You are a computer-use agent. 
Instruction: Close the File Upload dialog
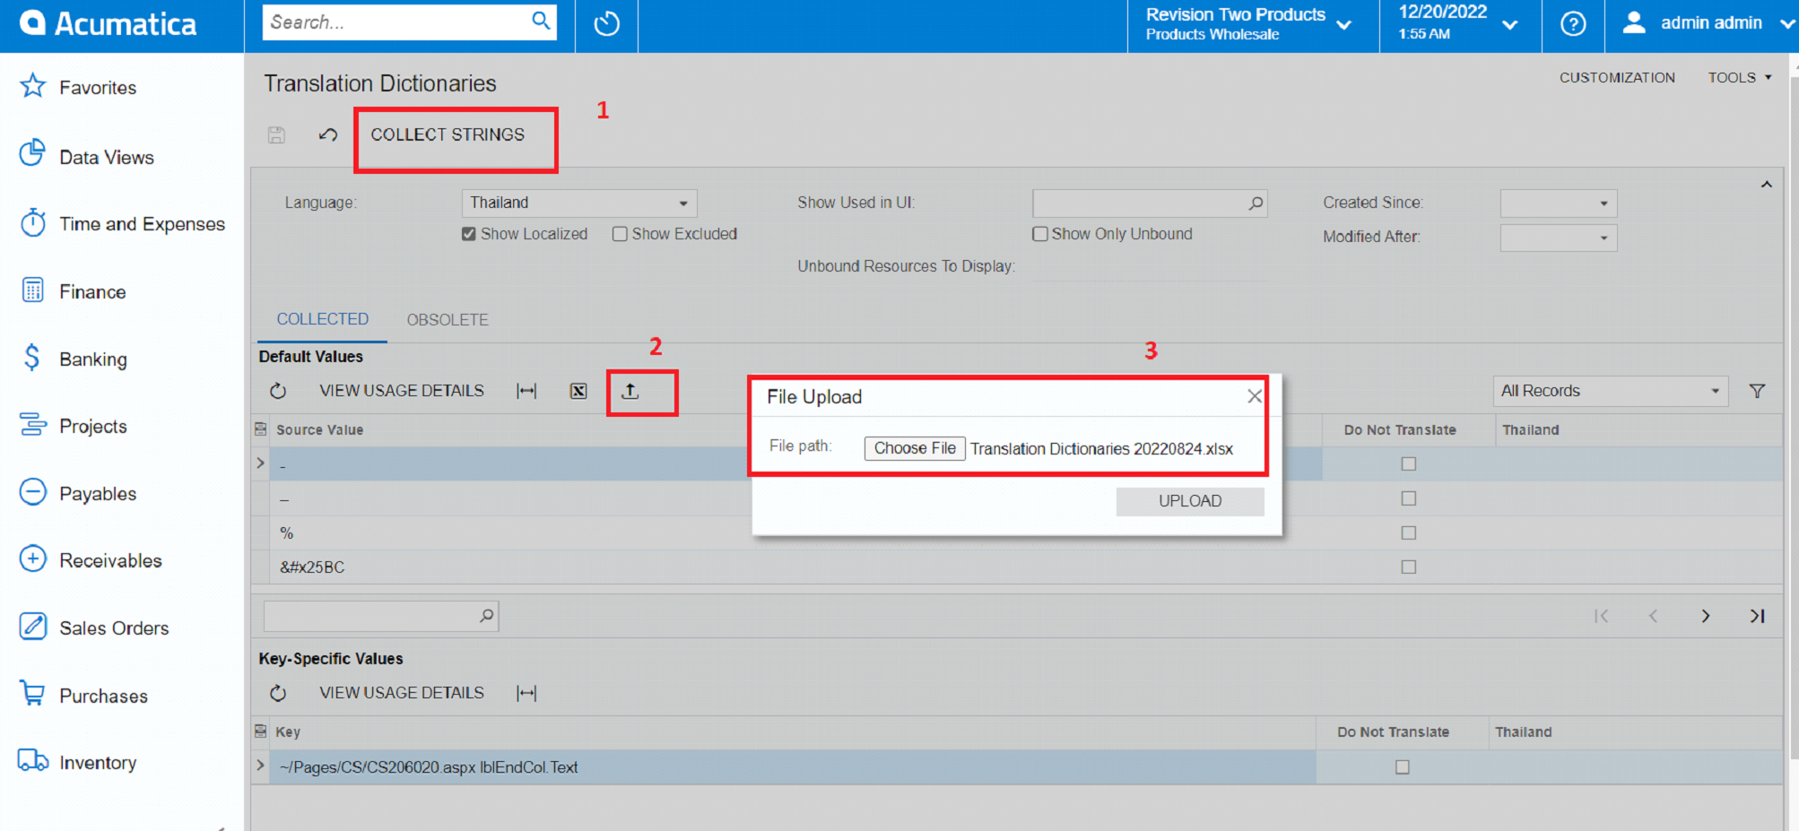[1255, 396]
